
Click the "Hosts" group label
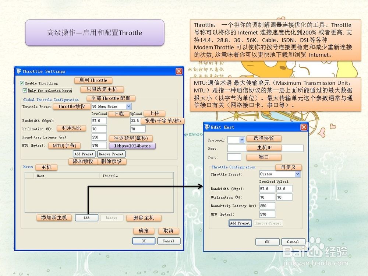(28, 167)
